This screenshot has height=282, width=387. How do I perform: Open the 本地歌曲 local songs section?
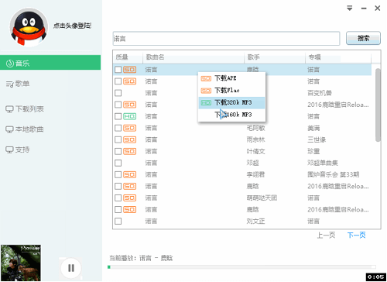coord(25,129)
